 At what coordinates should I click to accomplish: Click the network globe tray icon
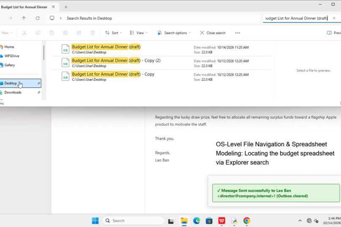click(x=309, y=221)
